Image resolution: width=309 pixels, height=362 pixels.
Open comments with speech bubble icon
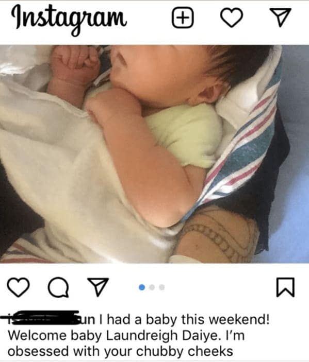(58, 287)
